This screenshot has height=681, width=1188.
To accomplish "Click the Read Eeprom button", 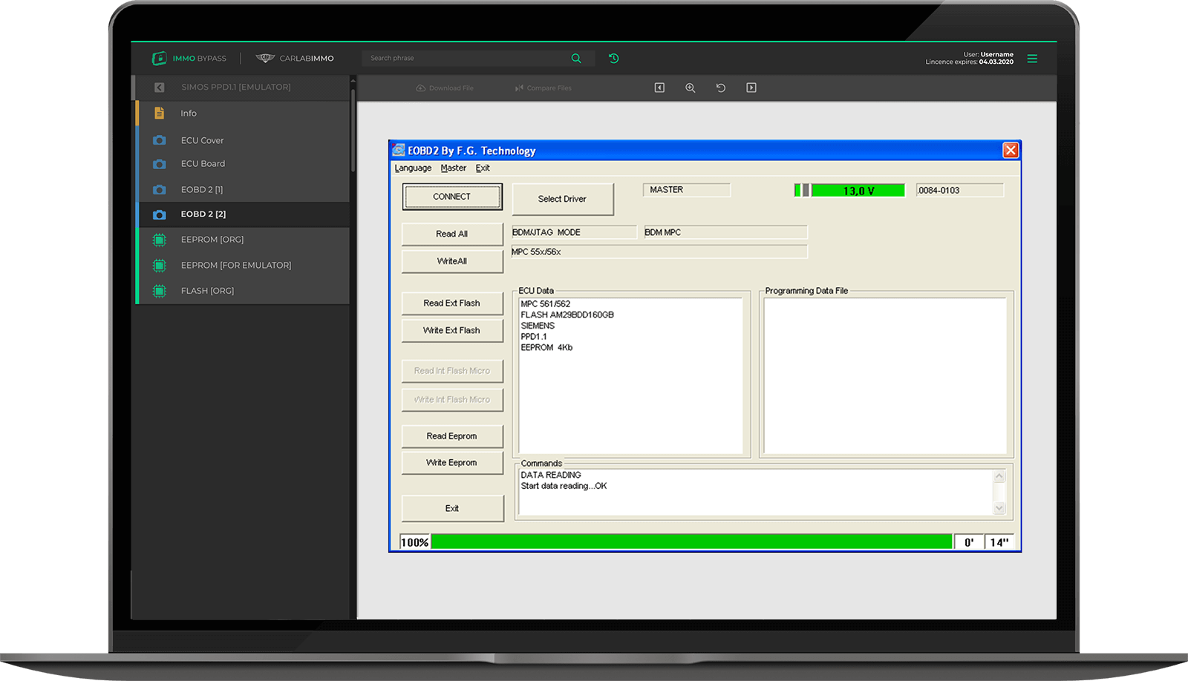I will click(x=452, y=436).
